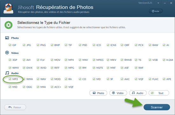The width and height of the screenshot is (175, 115).
Task: Uncheck the JPG file type
Action: point(24,45)
